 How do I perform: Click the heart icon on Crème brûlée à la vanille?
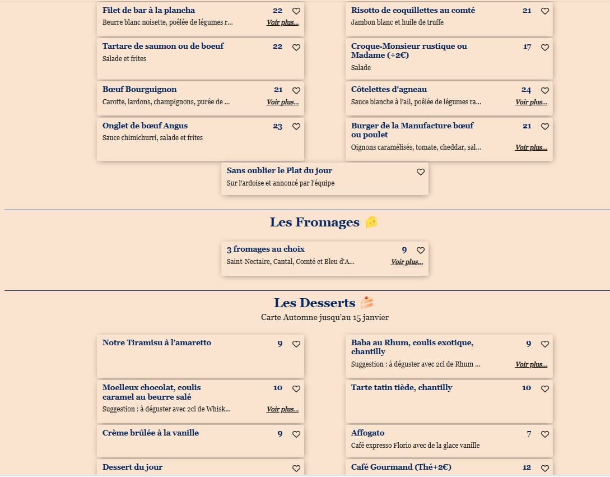click(x=296, y=434)
